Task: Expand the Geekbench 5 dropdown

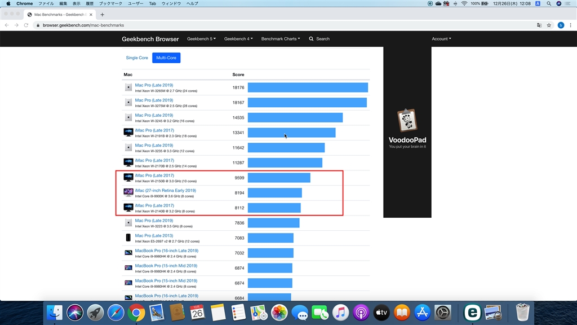Action: click(201, 39)
